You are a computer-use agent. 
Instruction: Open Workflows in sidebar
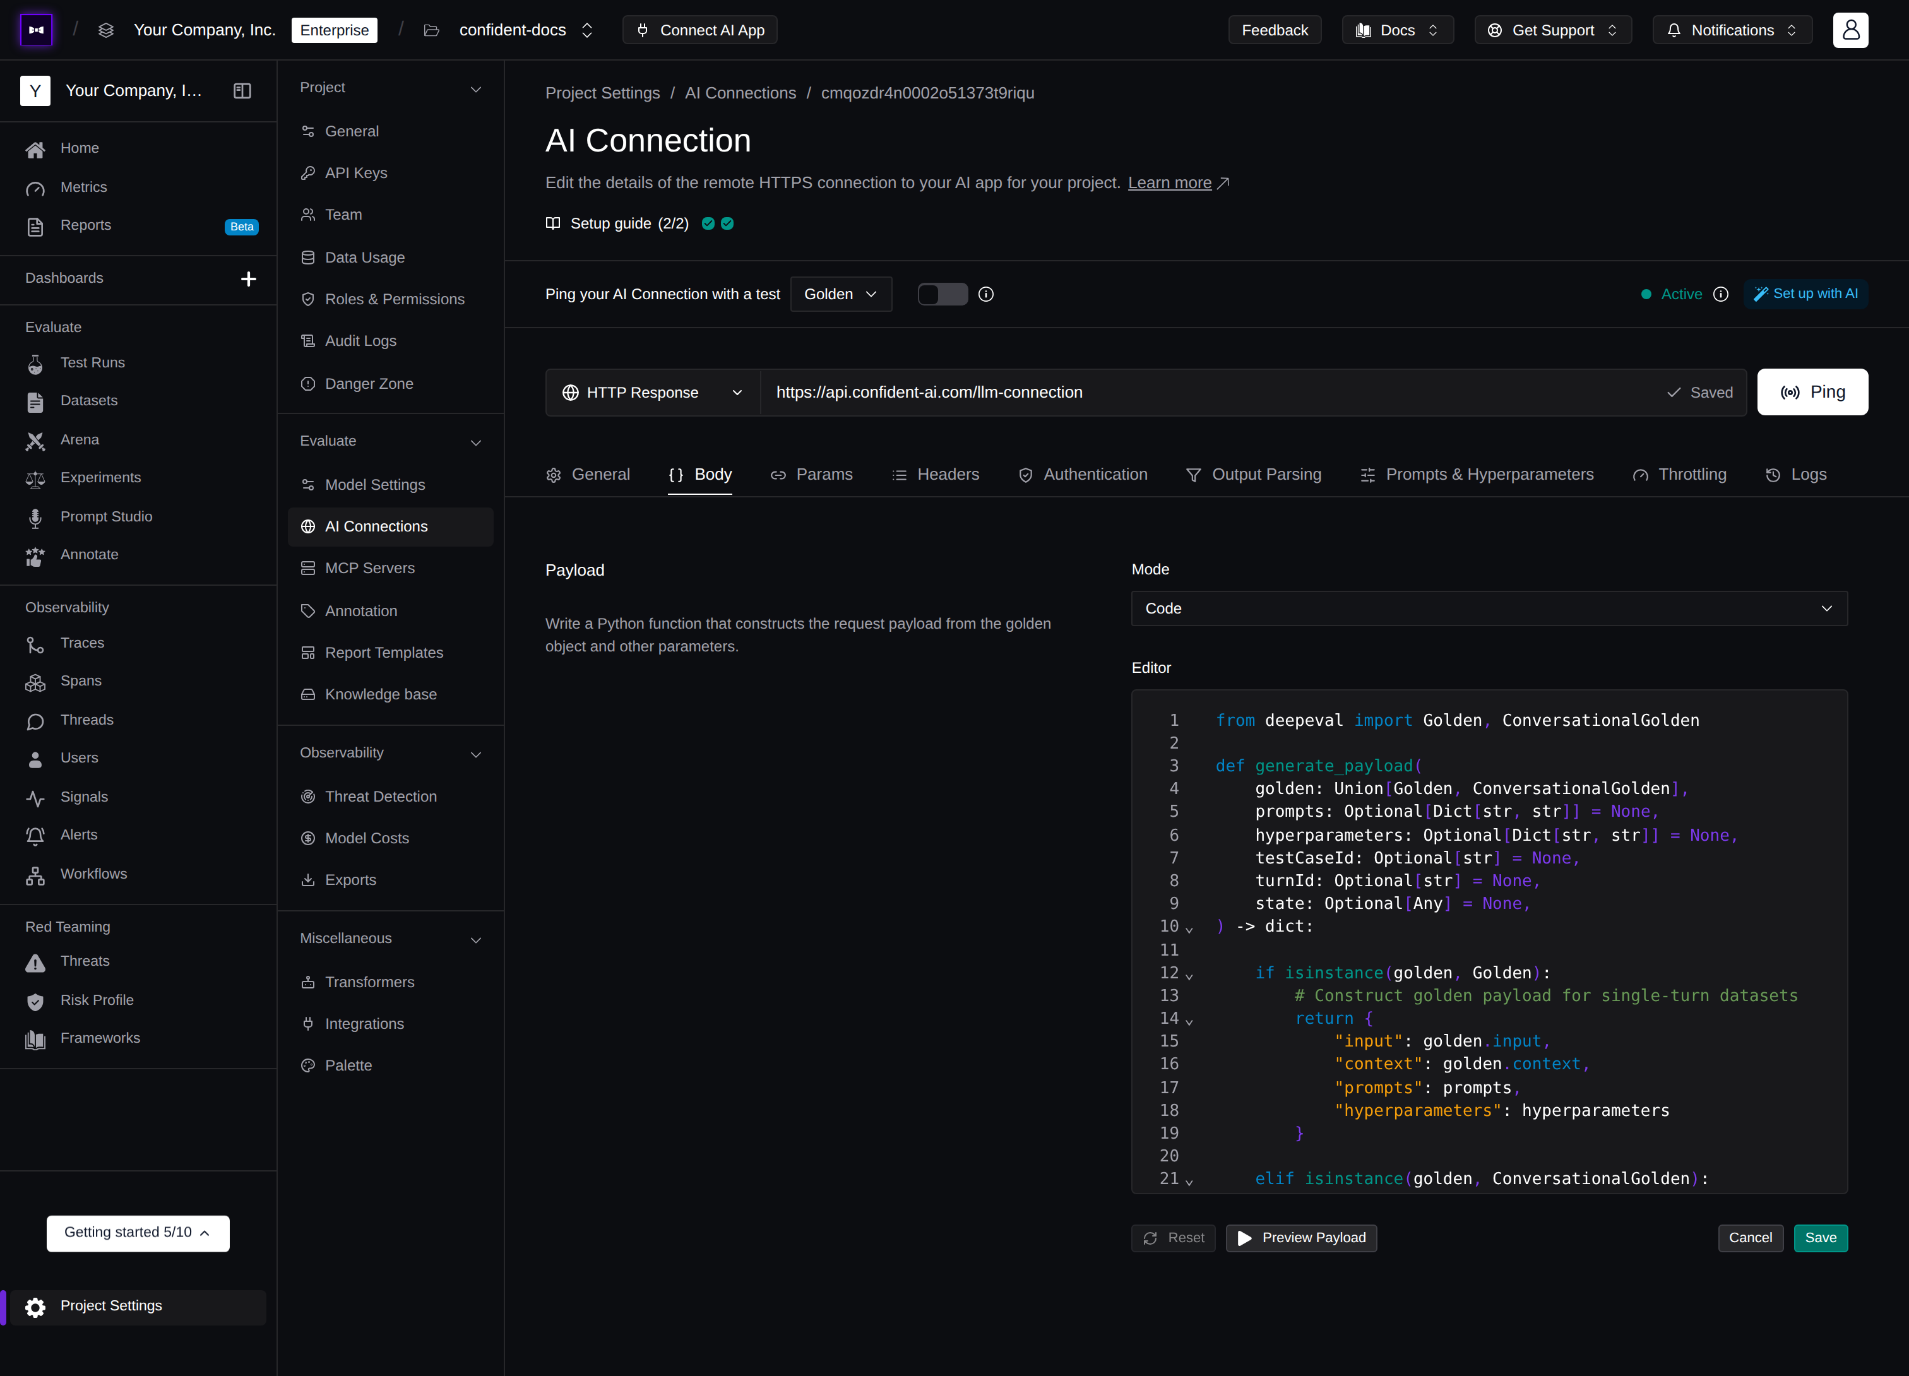pos(93,874)
